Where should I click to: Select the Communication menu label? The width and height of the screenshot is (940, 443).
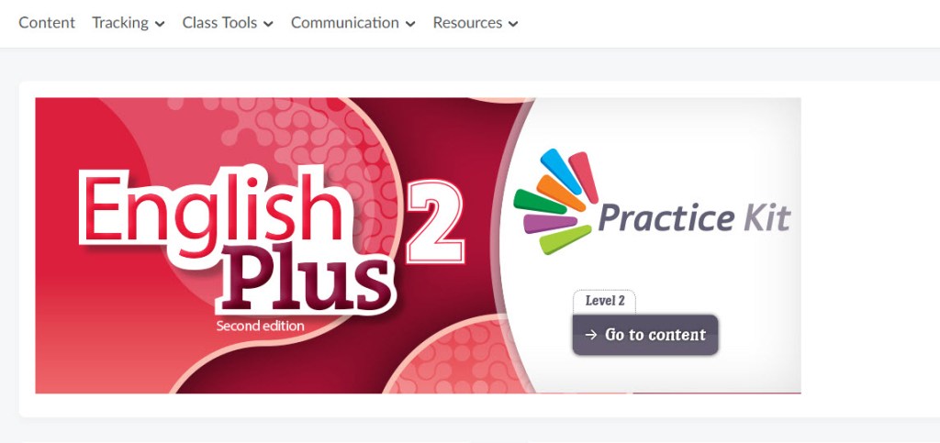345,23
